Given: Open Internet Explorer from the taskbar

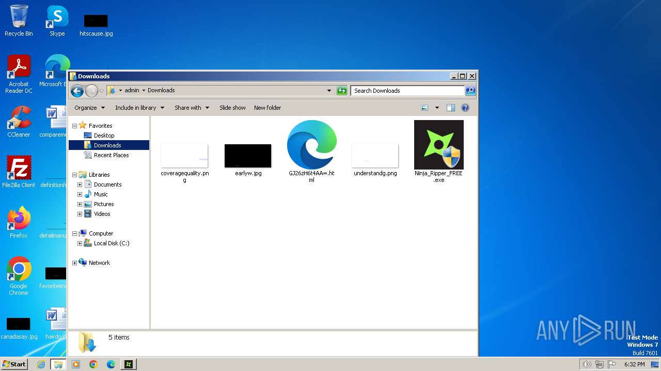Looking at the screenshot, I should click(x=41, y=364).
